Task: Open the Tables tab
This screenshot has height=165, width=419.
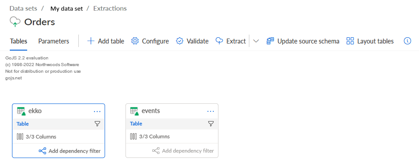Action: click(x=18, y=41)
